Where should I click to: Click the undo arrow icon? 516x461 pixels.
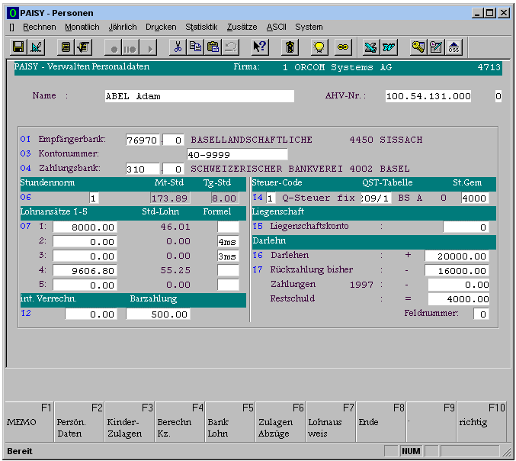[230, 47]
